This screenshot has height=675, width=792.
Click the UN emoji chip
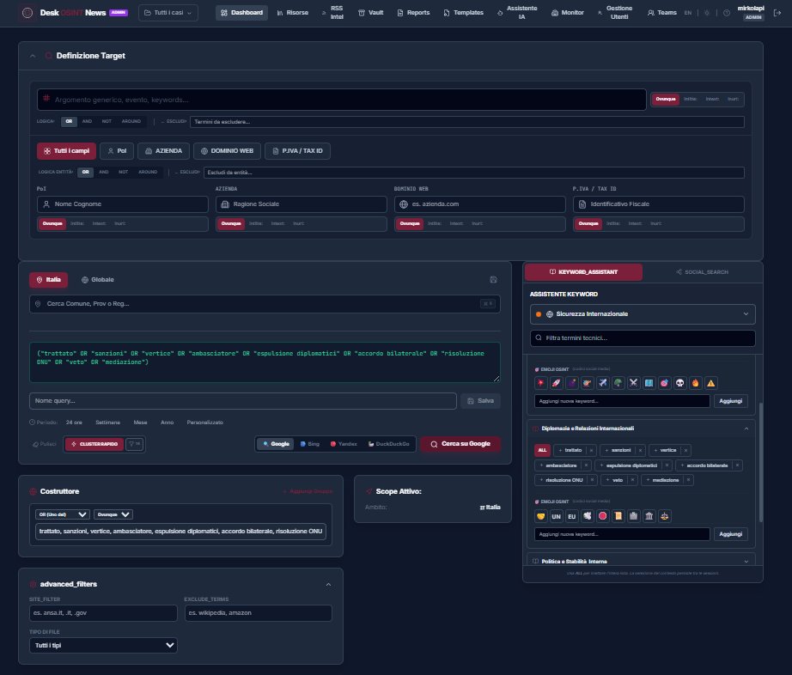coord(556,516)
